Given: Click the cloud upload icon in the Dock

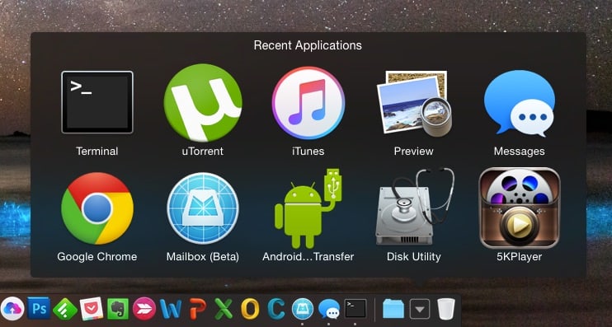Looking at the screenshot, I should [12, 309].
